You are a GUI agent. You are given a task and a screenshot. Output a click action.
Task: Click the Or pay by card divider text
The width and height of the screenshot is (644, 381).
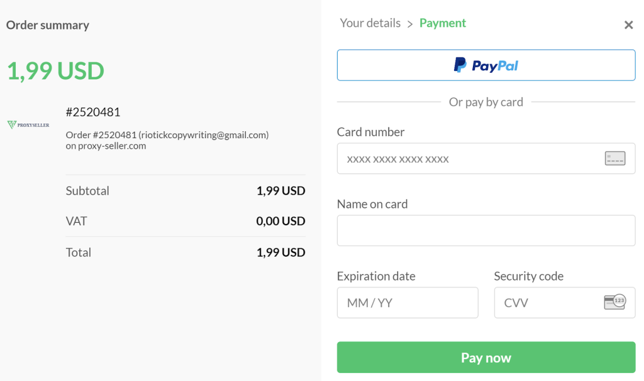click(486, 102)
